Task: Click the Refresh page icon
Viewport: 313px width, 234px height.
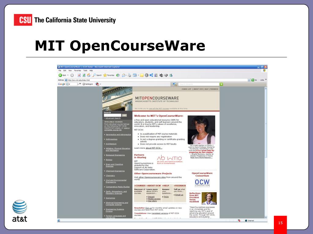Action: 84,75
